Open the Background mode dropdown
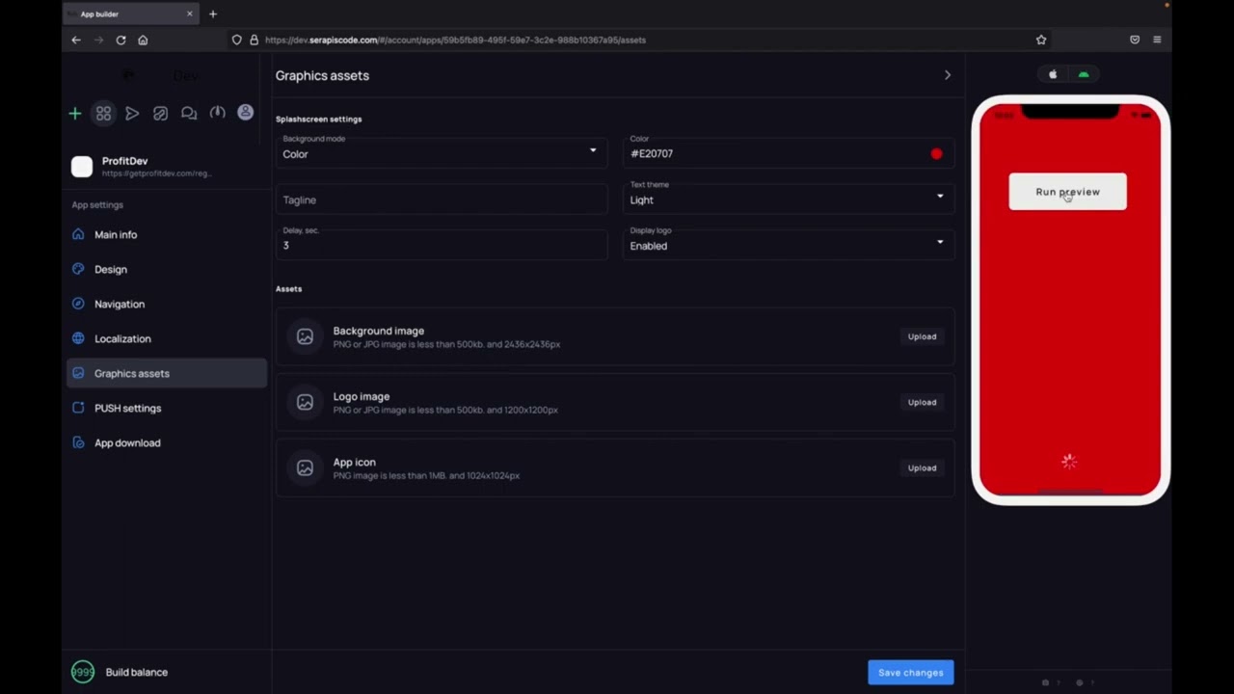Image resolution: width=1234 pixels, height=694 pixels. click(442, 153)
